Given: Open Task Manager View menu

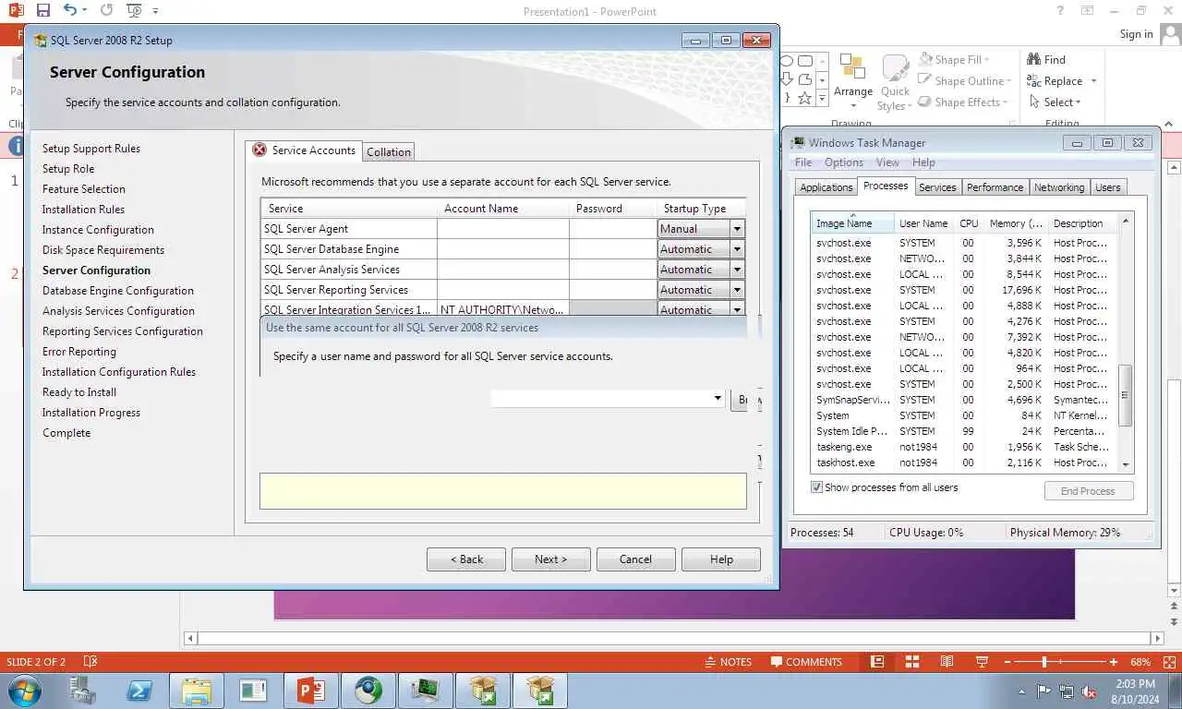Looking at the screenshot, I should [x=887, y=162].
